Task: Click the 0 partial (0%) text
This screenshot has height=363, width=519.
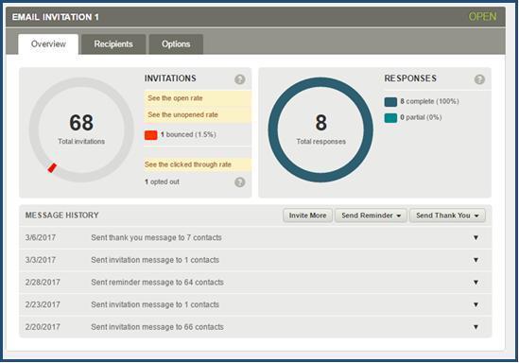Action: tap(421, 117)
